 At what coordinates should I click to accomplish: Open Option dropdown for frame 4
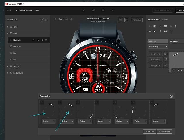click(x=122, y=121)
